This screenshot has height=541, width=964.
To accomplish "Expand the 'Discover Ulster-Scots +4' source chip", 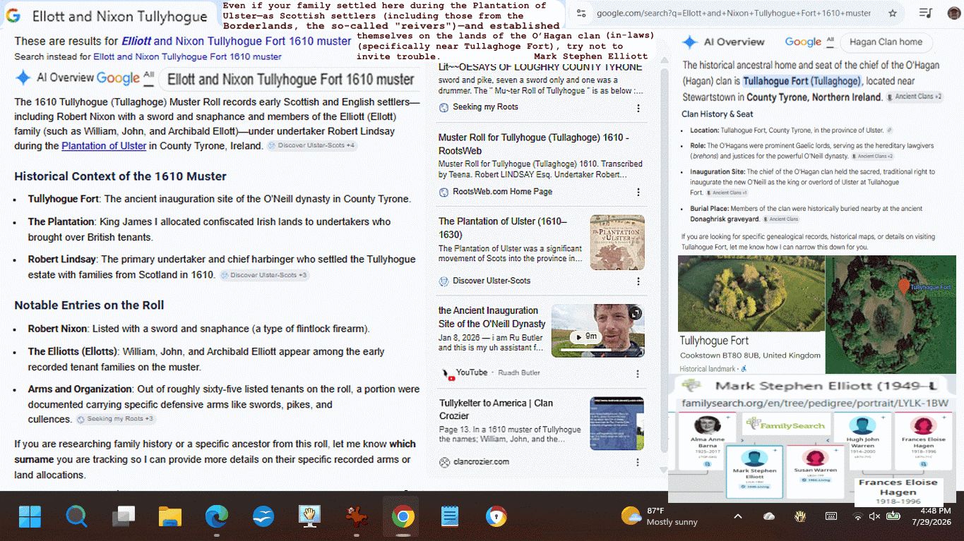I will [311, 146].
